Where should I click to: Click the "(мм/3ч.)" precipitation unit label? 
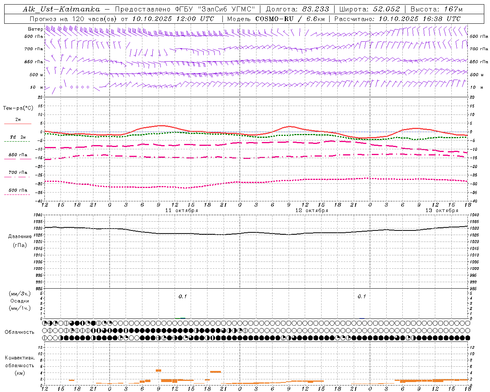(20, 294)
